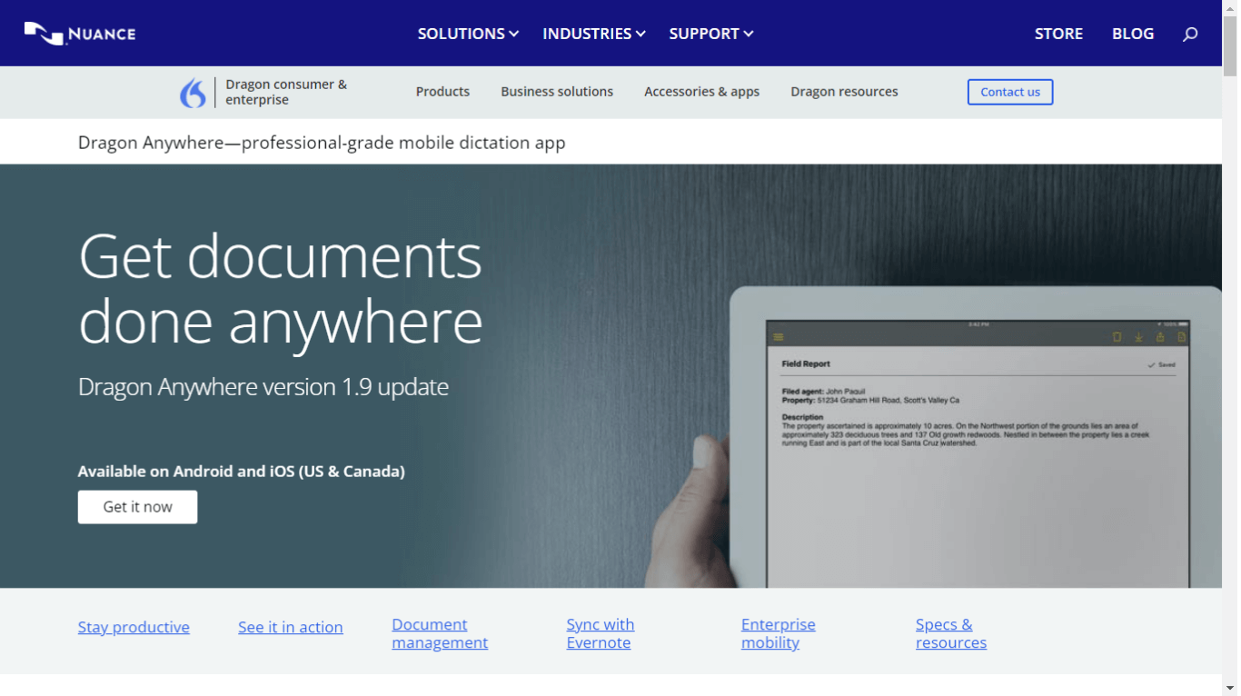The height and width of the screenshot is (696, 1241).
Task: Click the scrollbar up arrow
Action: (1230, 7)
